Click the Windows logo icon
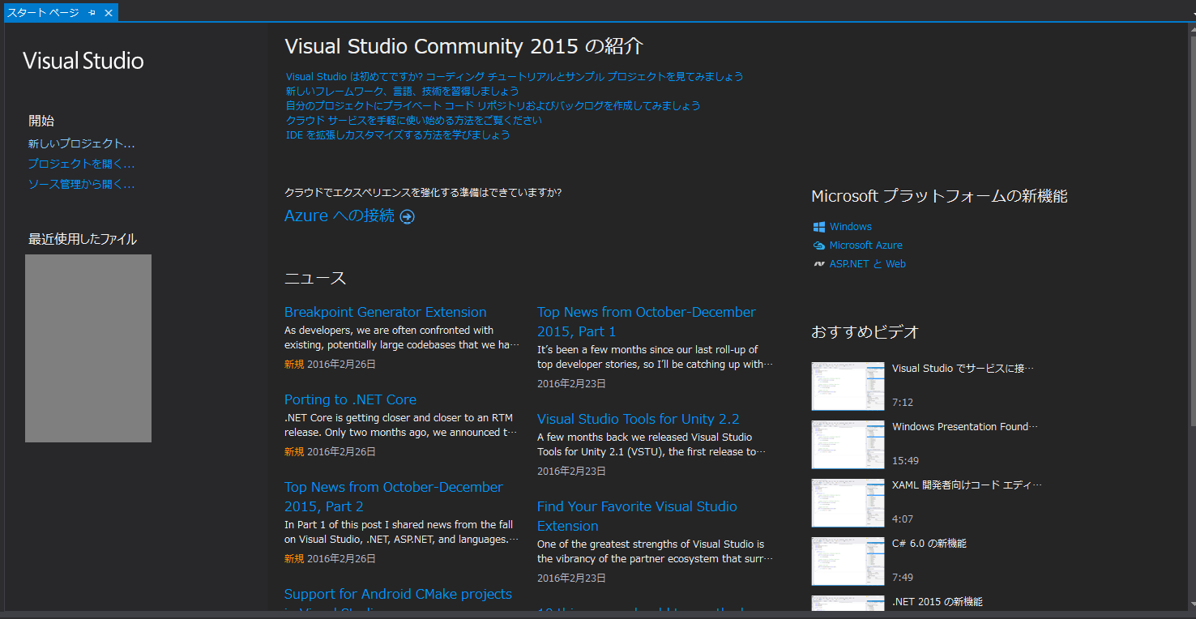This screenshot has width=1196, height=619. pos(819,227)
